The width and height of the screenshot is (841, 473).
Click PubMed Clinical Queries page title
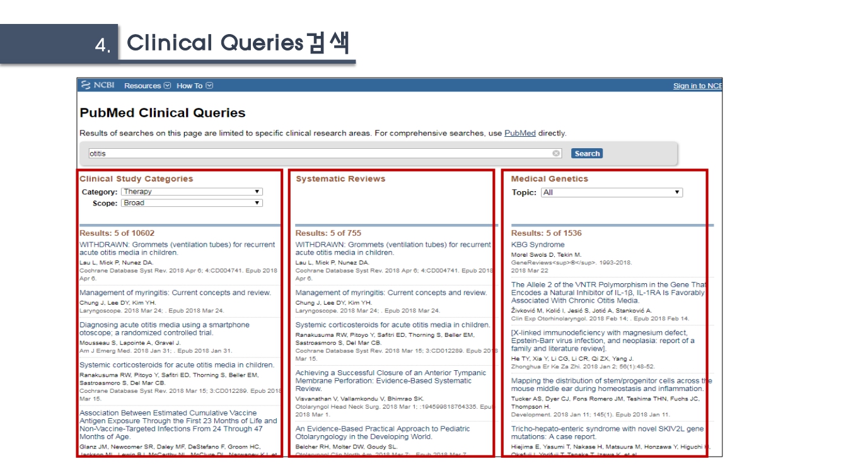click(163, 114)
